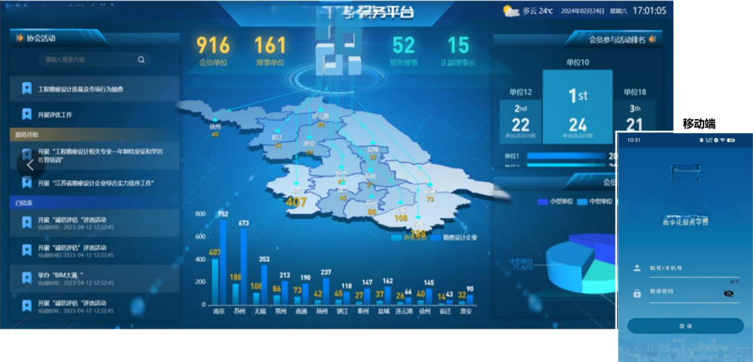Click the 请输入搜索内容 search field

(x=94, y=60)
